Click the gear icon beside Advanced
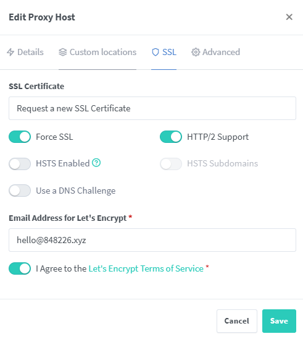303x339 pixels. 196,52
